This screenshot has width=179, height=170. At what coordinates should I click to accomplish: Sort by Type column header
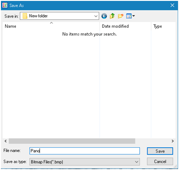coord(164,26)
